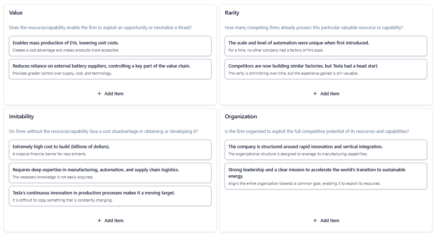Click the plus icon in the Organization card
This screenshot has width=435, height=236.
click(315, 221)
